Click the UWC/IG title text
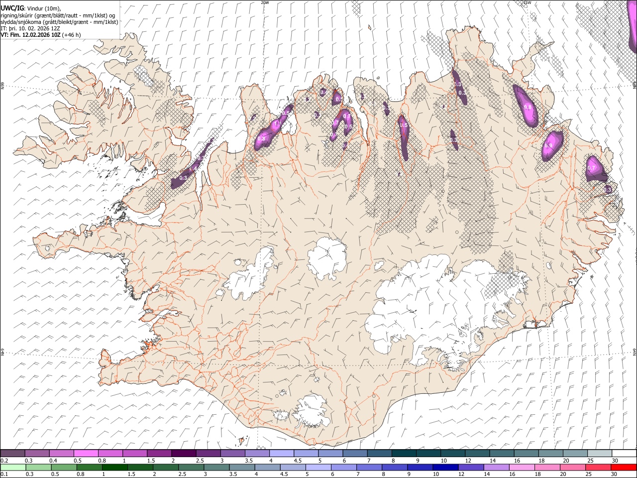 click(x=12, y=8)
